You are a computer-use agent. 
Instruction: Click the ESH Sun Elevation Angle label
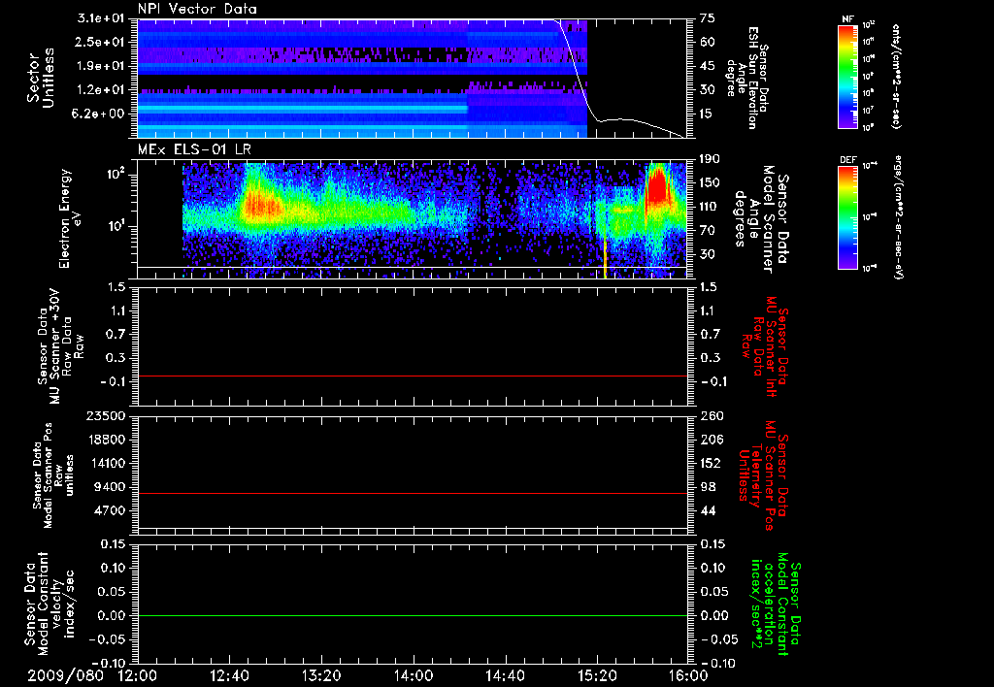pos(746,78)
